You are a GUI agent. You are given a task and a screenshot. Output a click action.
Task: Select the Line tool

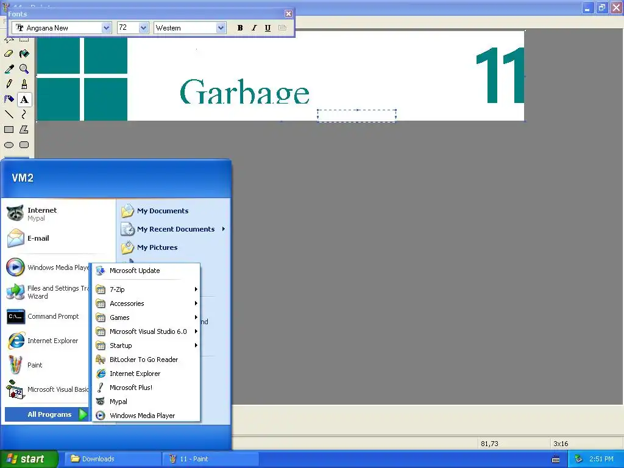[9, 114]
